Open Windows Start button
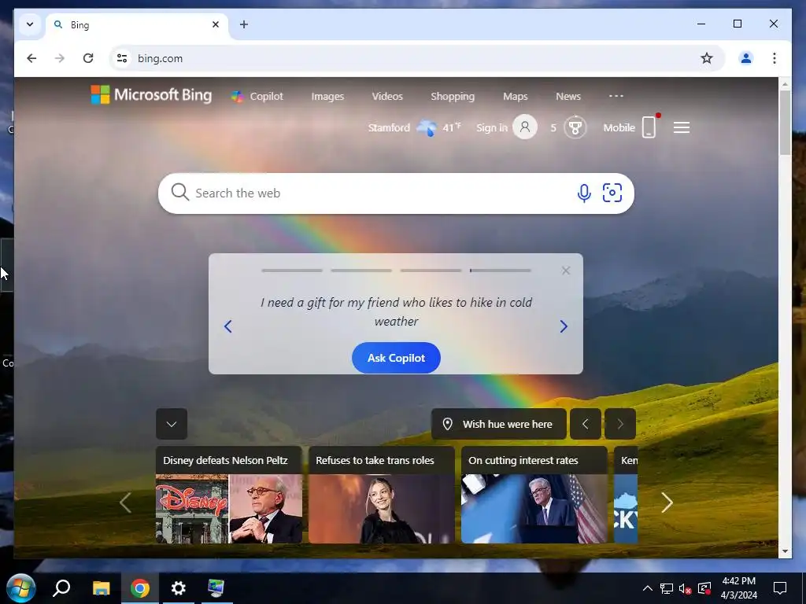This screenshot has height=604, width=806. coord(20,588)
